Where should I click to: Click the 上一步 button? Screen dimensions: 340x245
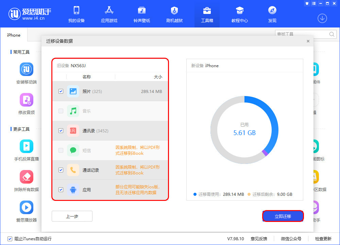[72, 216]
